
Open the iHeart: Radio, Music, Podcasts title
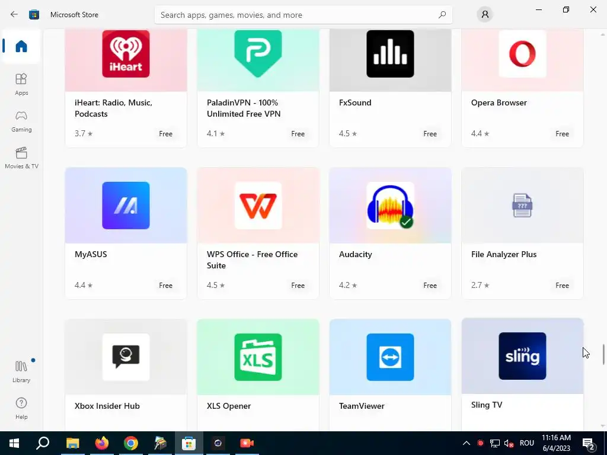pyautogui.click(x=113, y=108)
